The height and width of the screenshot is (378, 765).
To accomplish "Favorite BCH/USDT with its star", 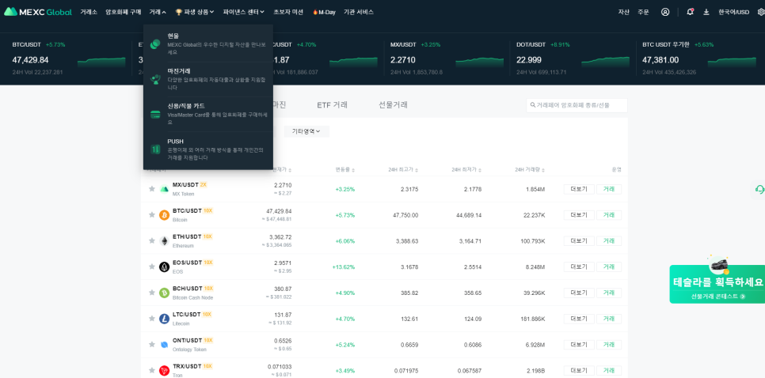I will [152, 293].
